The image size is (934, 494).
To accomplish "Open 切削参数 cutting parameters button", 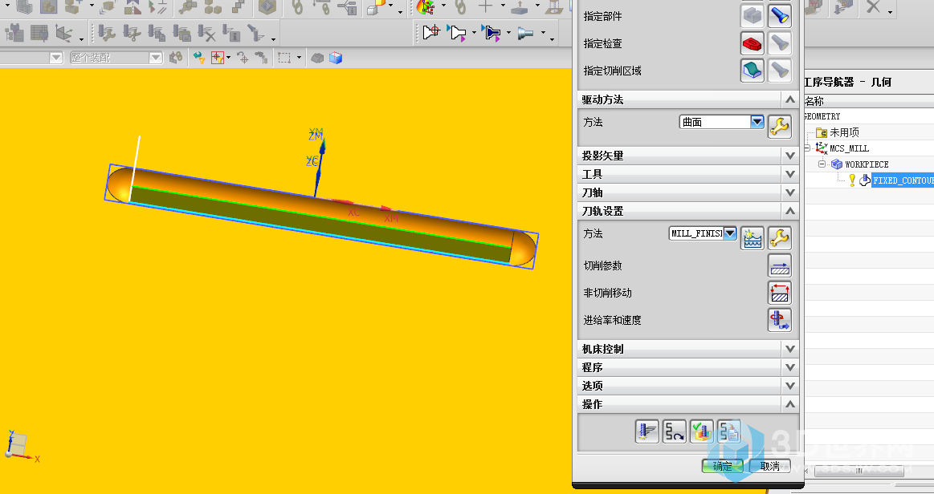I will (779, 265).
